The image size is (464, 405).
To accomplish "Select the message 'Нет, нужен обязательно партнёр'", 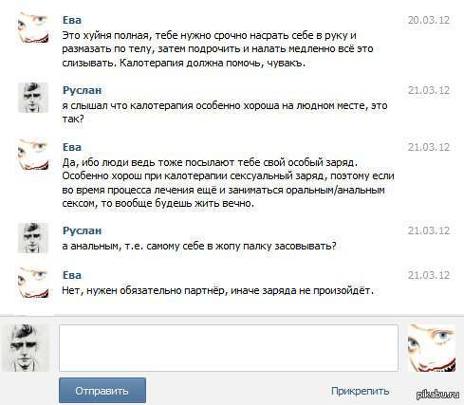I will (217, 290).
